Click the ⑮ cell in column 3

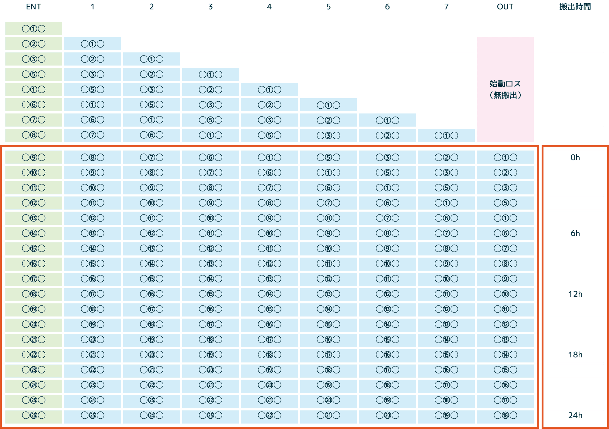[x=210, y=294]
